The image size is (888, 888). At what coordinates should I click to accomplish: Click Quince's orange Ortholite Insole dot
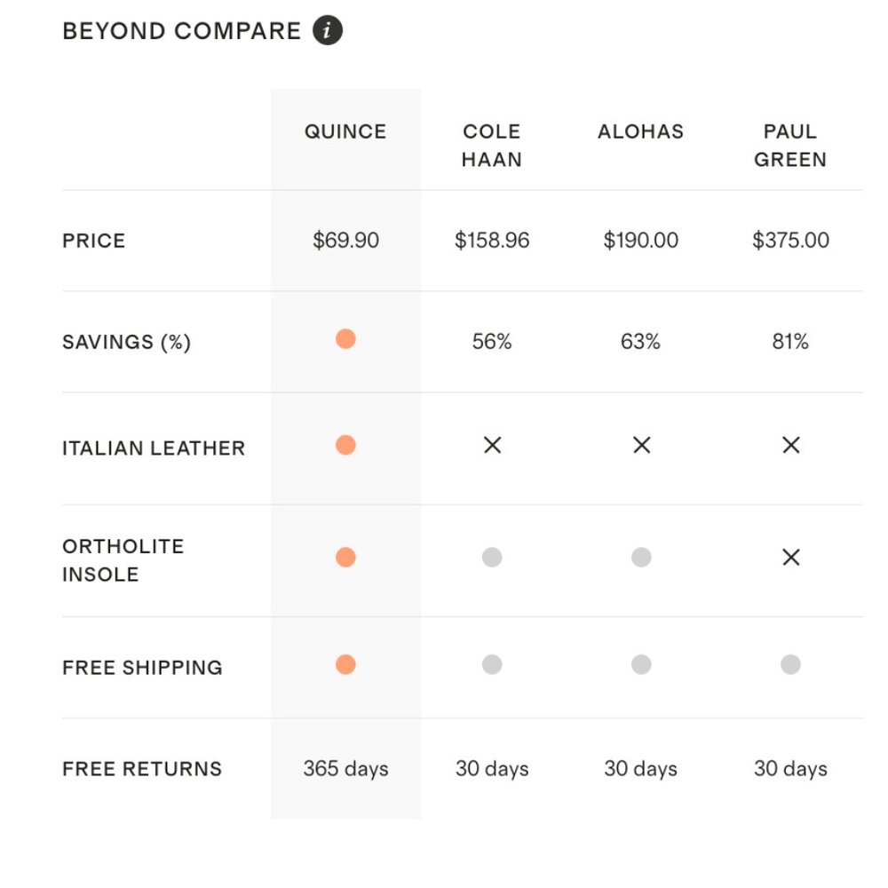point(345,557)
